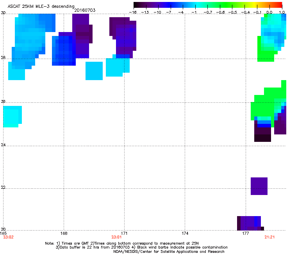Click longitude label 174 on the bottom axis

pyautogui.click(x=185, y=233)
